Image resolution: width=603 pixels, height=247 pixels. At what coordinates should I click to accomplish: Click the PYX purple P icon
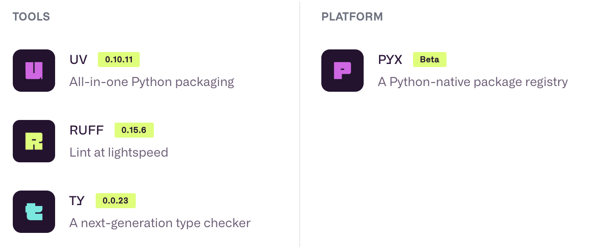(x=342, y=71)
